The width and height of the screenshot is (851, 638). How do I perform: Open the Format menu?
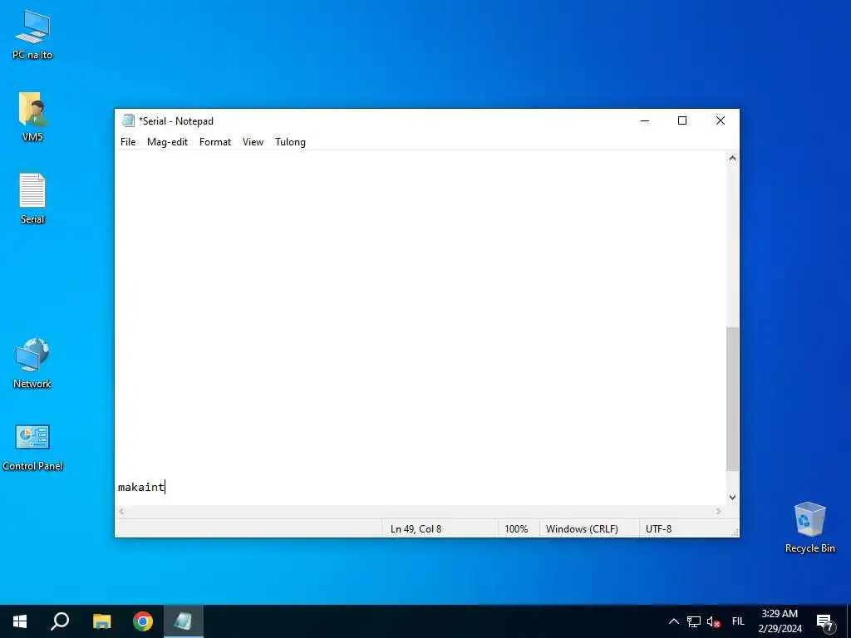pos(215,142)
